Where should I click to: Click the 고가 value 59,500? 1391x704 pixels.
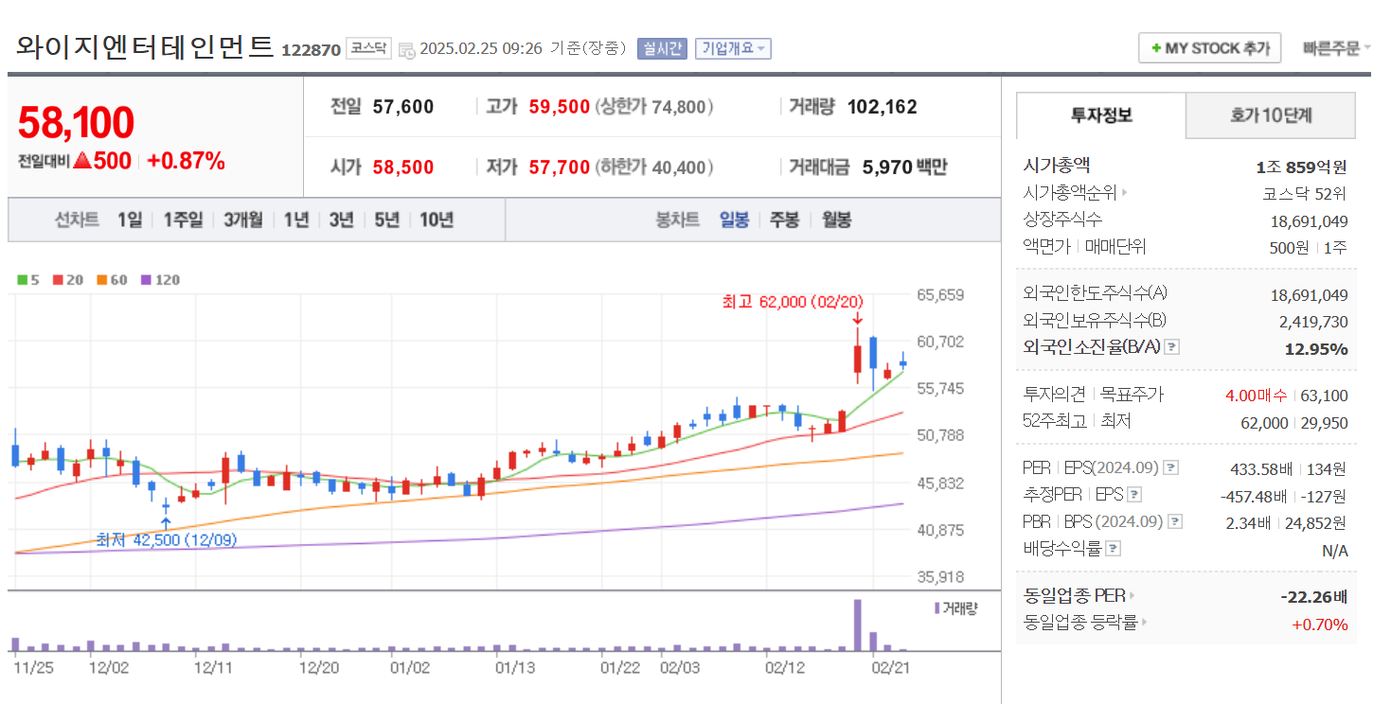560,107
